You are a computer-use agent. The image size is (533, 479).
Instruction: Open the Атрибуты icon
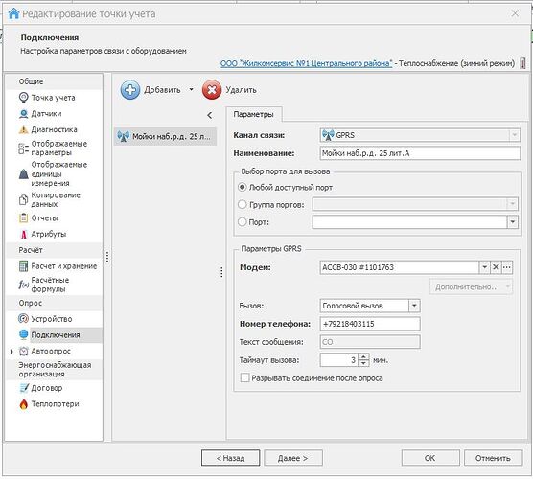23,234
